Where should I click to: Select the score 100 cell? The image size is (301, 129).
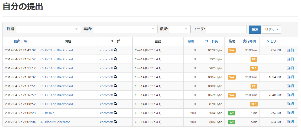[191, 122]
